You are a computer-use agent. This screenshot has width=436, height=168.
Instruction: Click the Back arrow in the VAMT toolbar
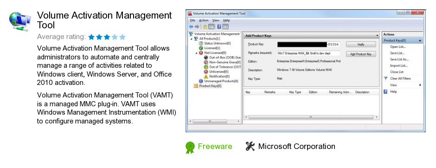pyautogui.click(x=191, y=27)
